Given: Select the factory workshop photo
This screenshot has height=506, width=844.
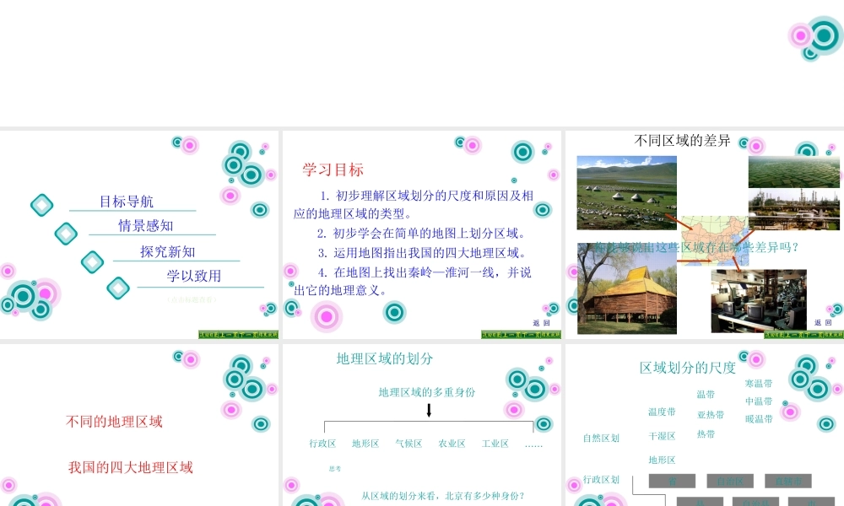Looking at the screenshot, I should (x=759, y=301).
